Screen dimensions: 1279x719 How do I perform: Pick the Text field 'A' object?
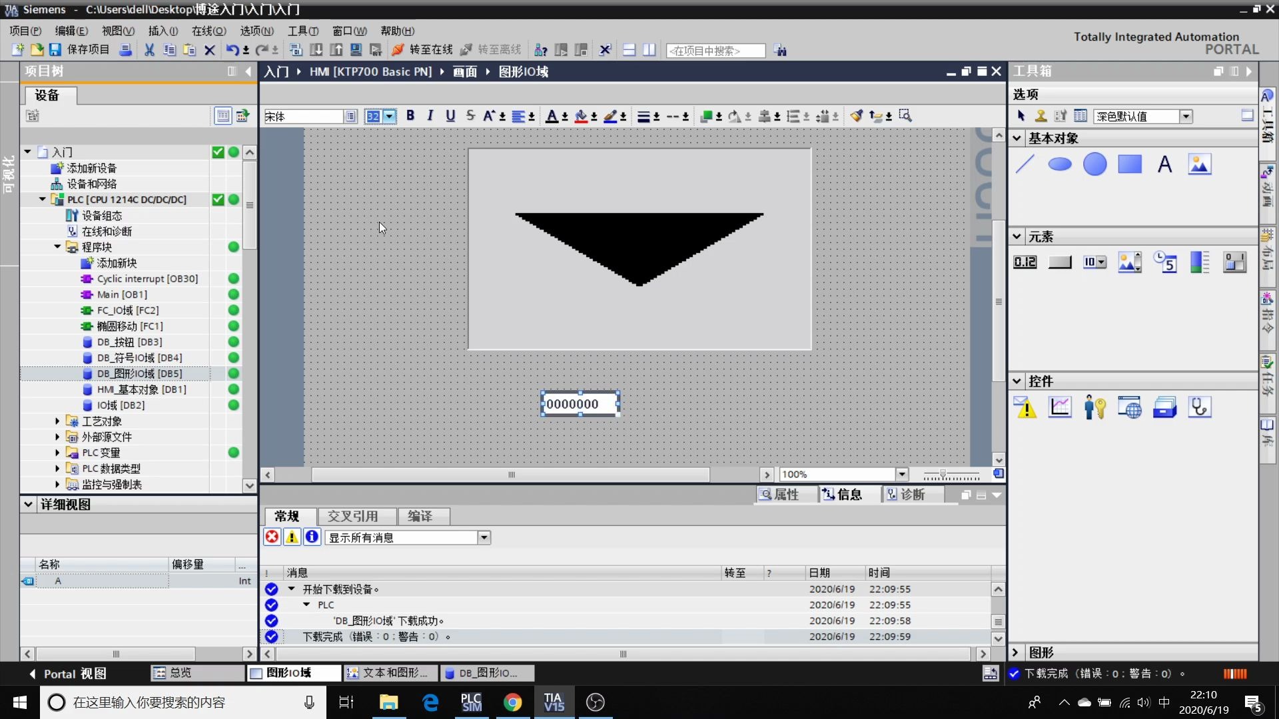1164,164
